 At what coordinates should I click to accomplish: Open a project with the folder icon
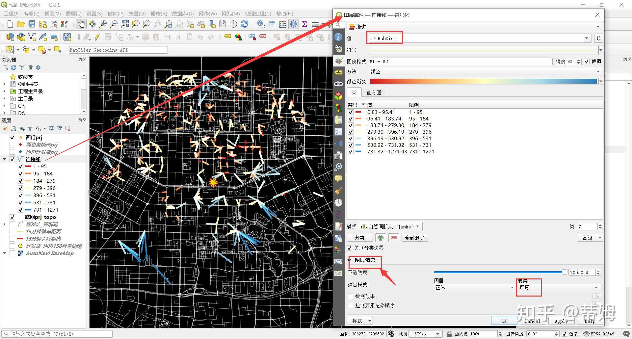coord(21,24)
